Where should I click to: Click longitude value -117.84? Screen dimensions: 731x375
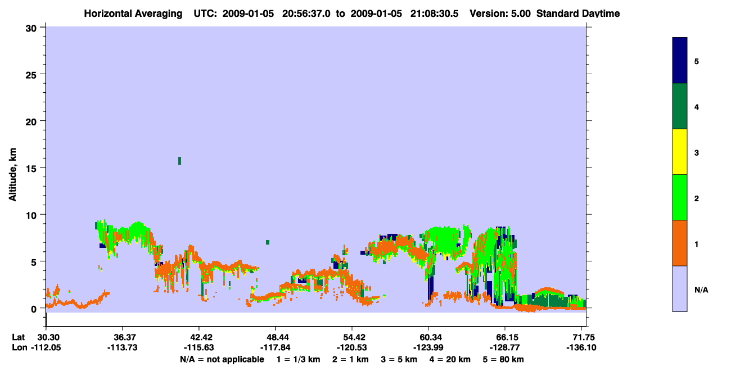(276, 347)
